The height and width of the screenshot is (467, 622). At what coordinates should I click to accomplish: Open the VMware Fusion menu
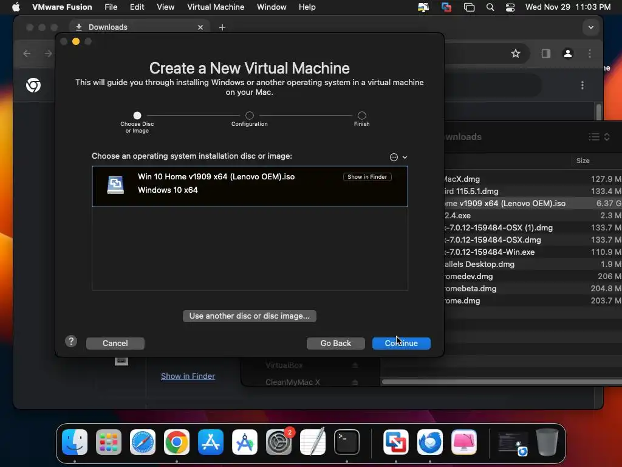62,7
